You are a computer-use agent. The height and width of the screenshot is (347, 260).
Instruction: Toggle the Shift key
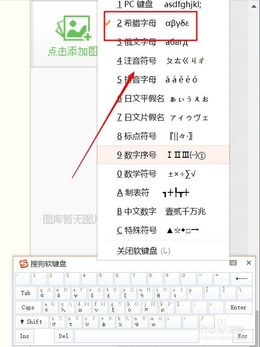(x=32, y=321)
